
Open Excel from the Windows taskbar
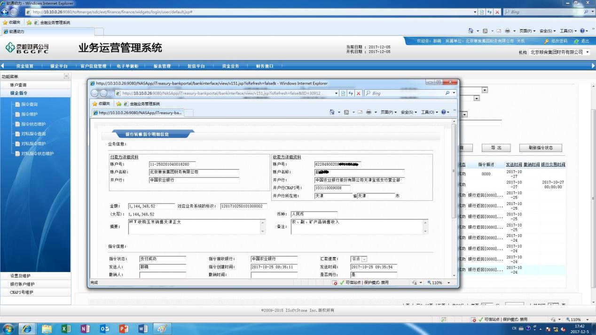[66, 329]
